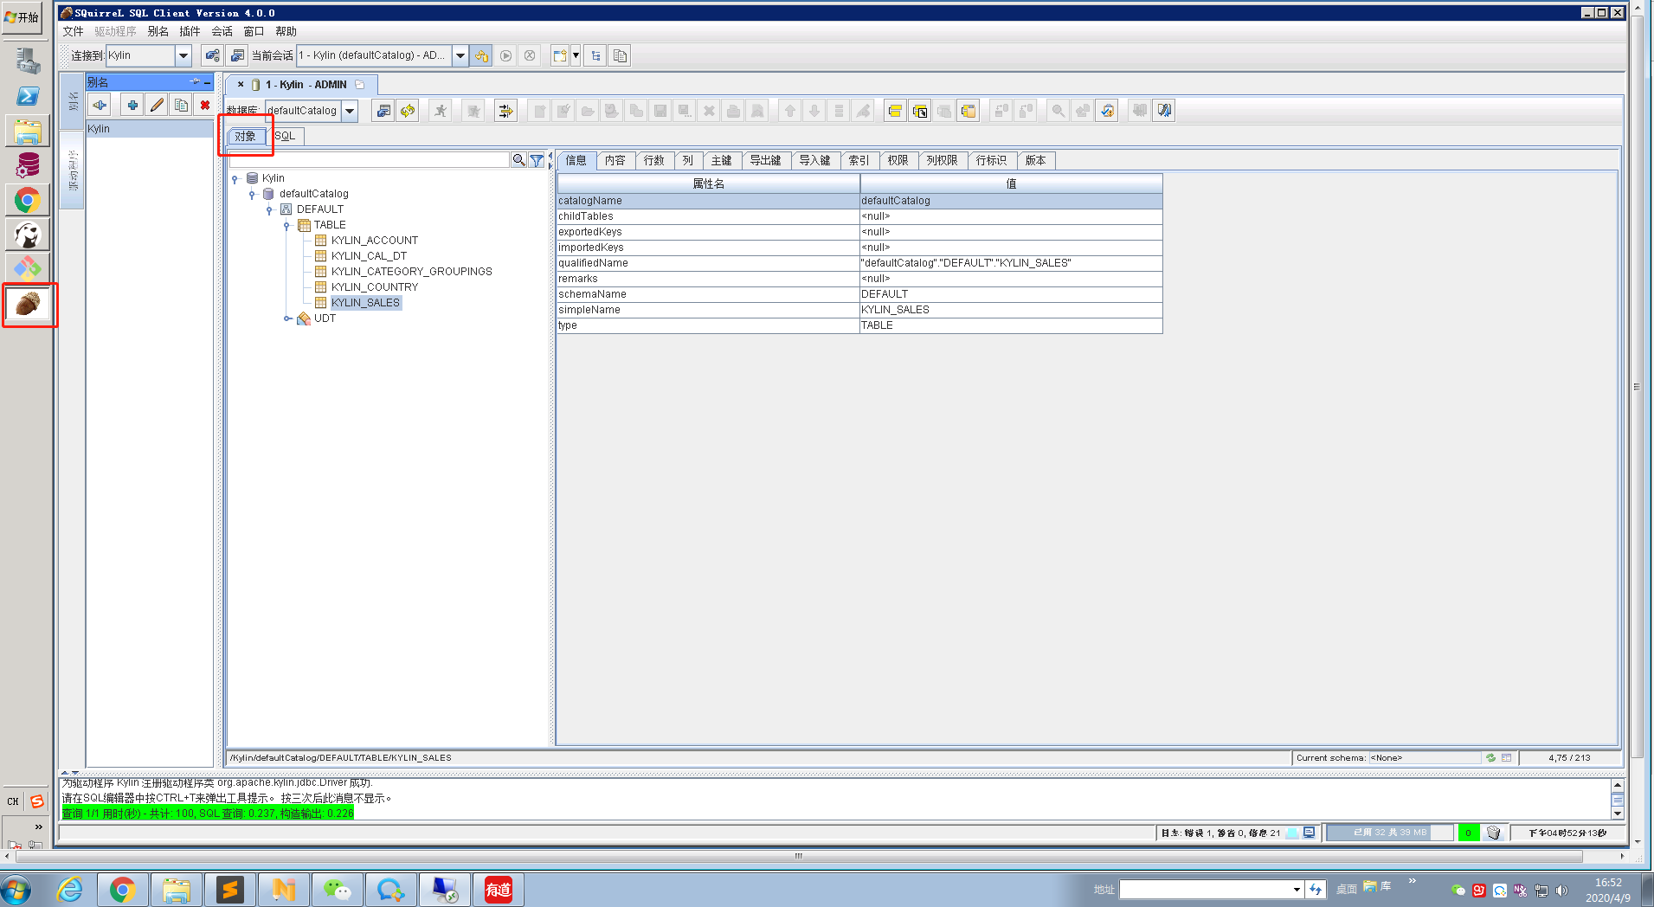The image size is (1654, 907).
Task: Click the search magnifier next to object filter field
Action: coord(518,160)
